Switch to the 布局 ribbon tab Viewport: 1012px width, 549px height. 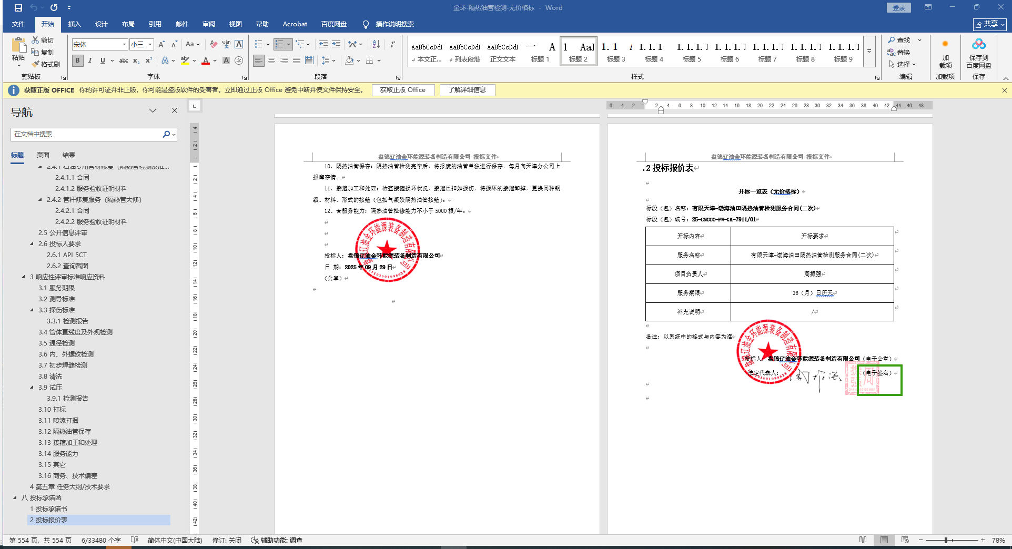(x=128, y=24)
